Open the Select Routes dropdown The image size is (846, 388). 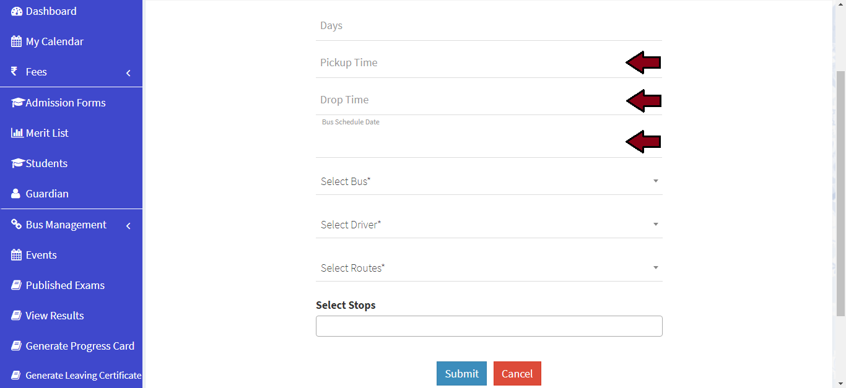(x=489, y=268)
